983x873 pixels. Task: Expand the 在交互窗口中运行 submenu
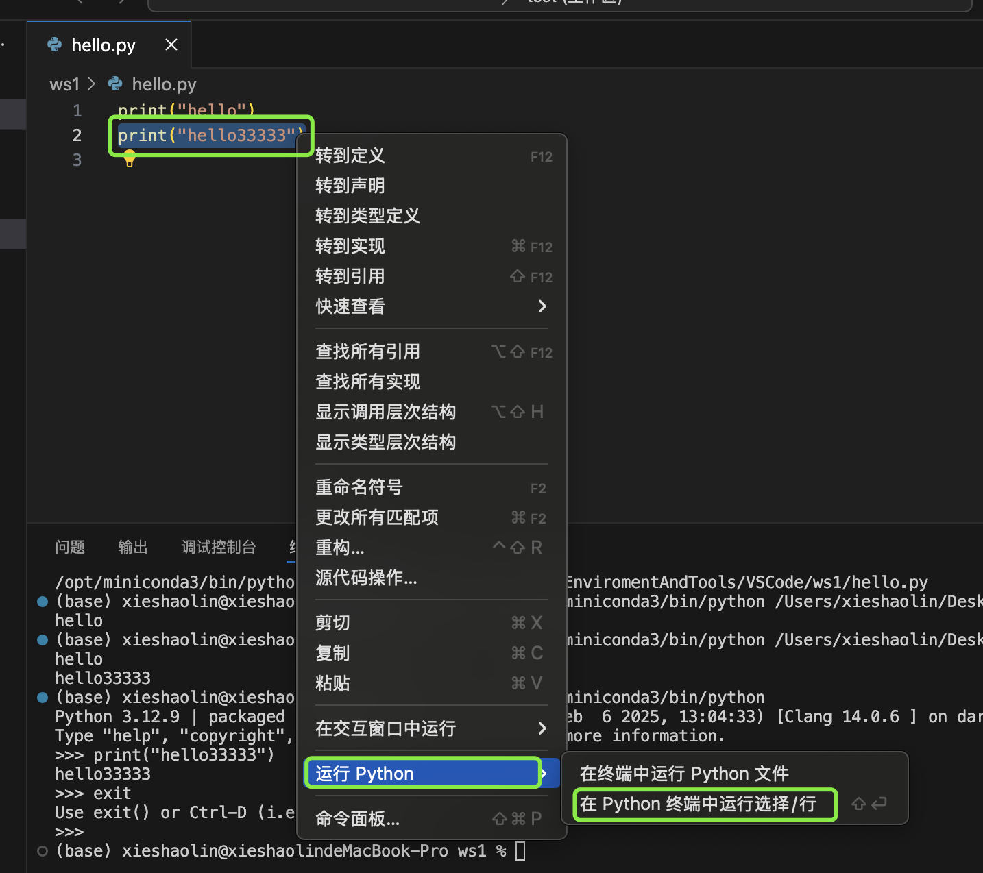(433, 728)
